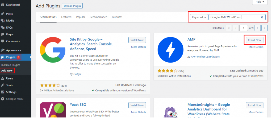Open More Details for Yoast SEO
This screenshot has width=272, height=118.
pos(139,112)
